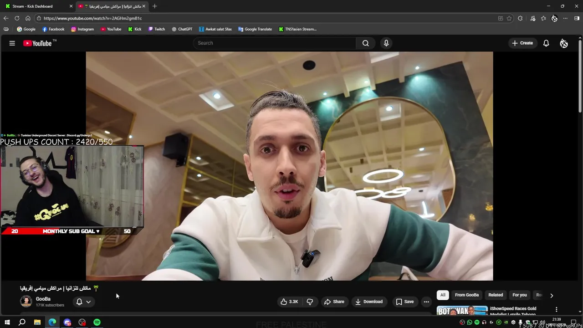Open Awkat salat Sfax bookmark
This screenshot has height=328, width=583.
(x=215, y=29)
